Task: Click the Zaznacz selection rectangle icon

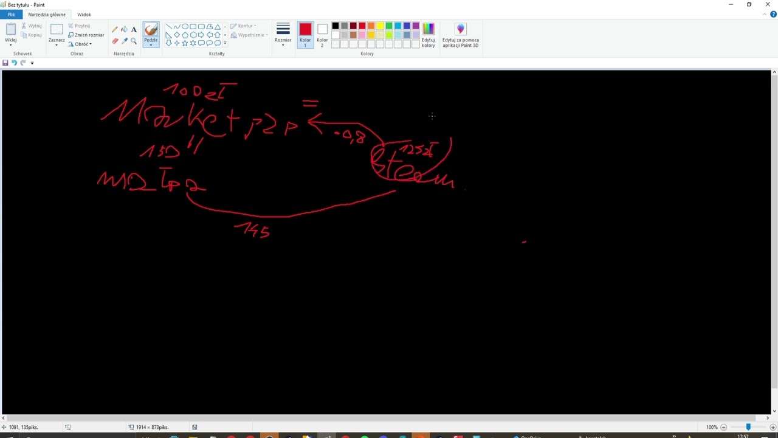Action: 57,29
